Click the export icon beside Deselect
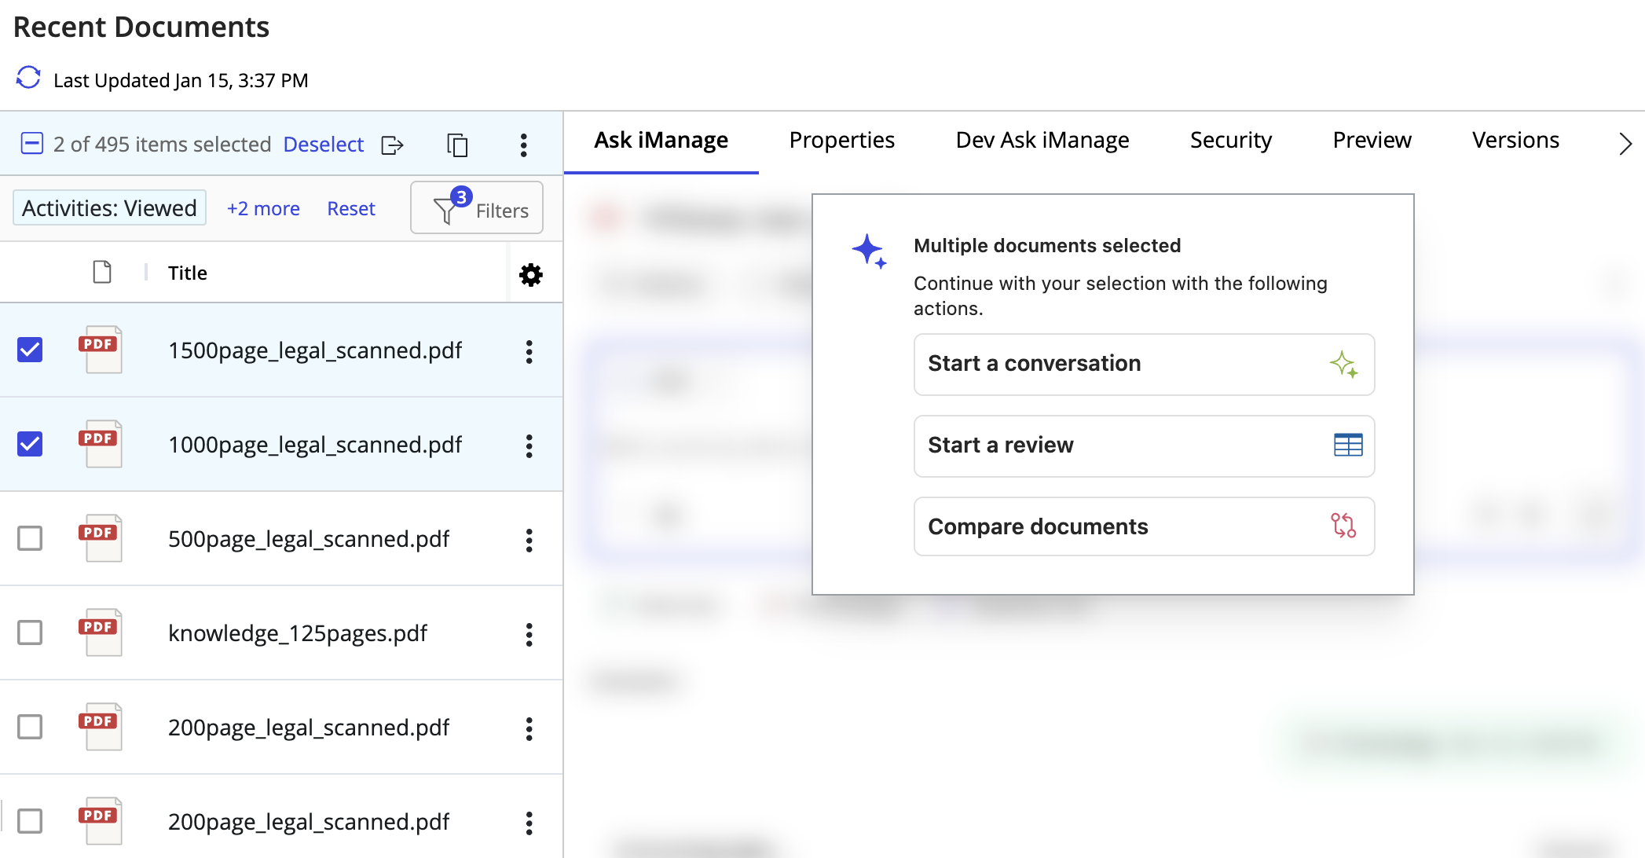The height and width of the screenshot is (858, 1645). 392,145
